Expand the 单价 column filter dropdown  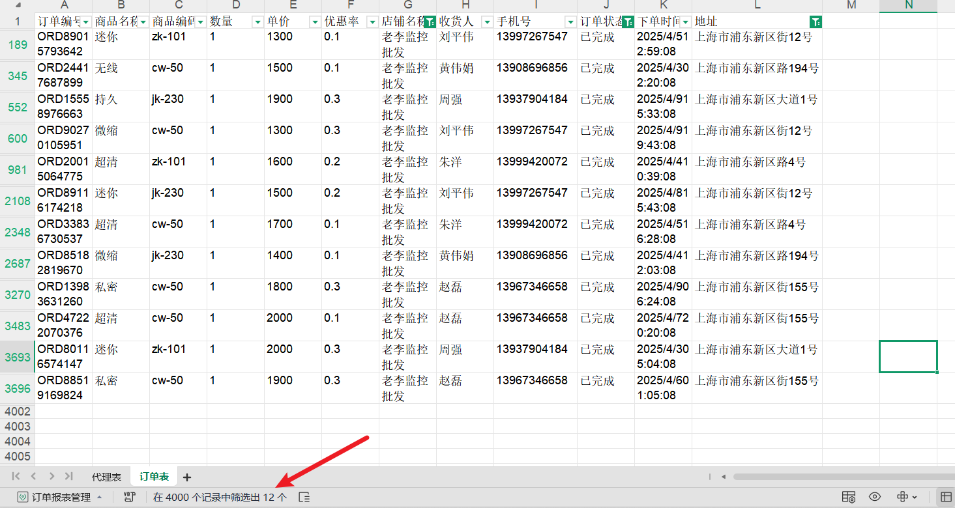tap(315, 21)
